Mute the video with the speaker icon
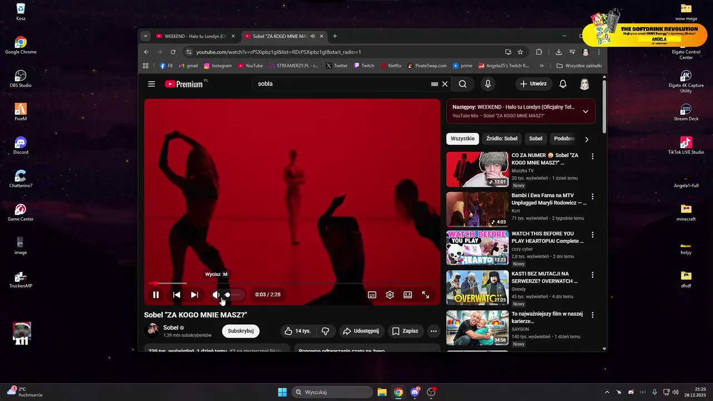 [x=217, y=295]
